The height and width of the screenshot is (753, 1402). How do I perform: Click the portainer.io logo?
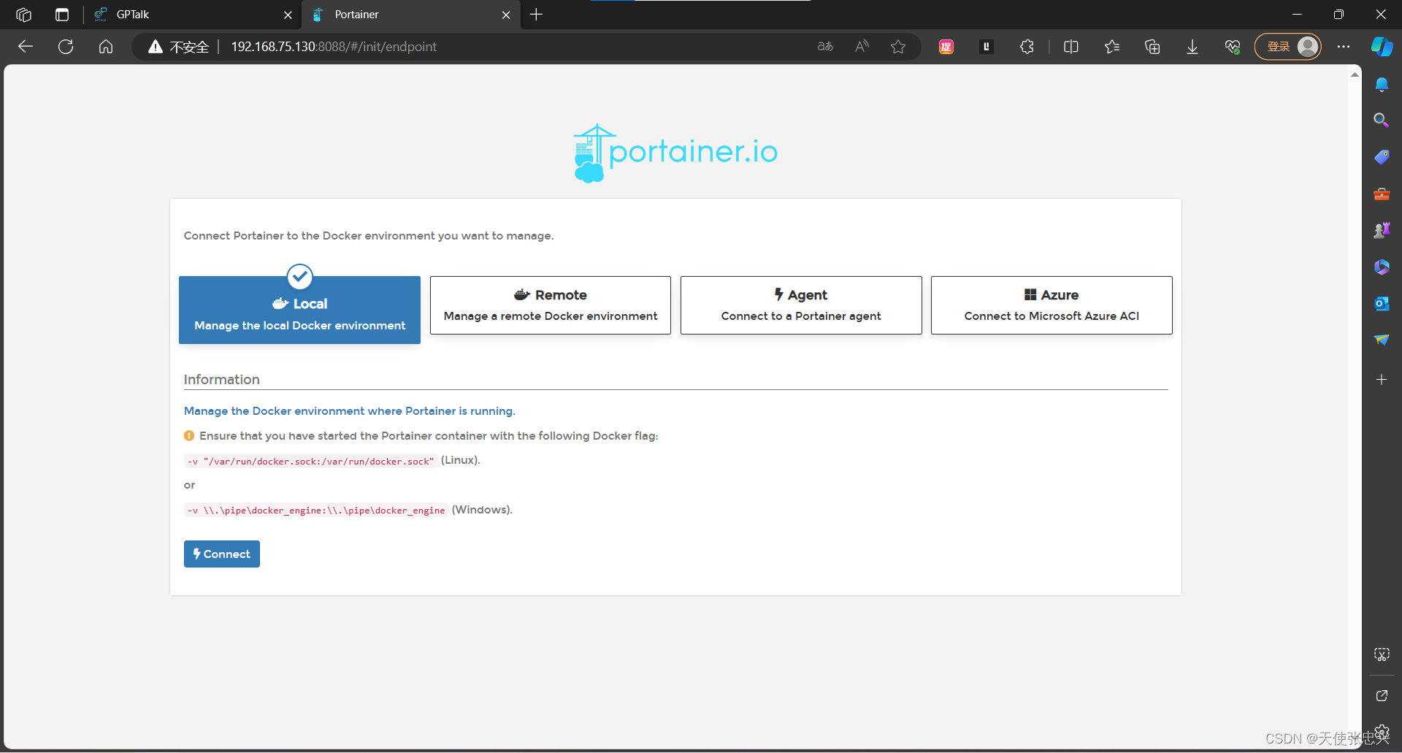coord(675,153)
